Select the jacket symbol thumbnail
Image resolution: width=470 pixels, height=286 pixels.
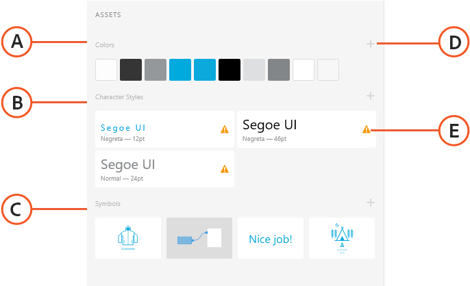tap(128, 238)
